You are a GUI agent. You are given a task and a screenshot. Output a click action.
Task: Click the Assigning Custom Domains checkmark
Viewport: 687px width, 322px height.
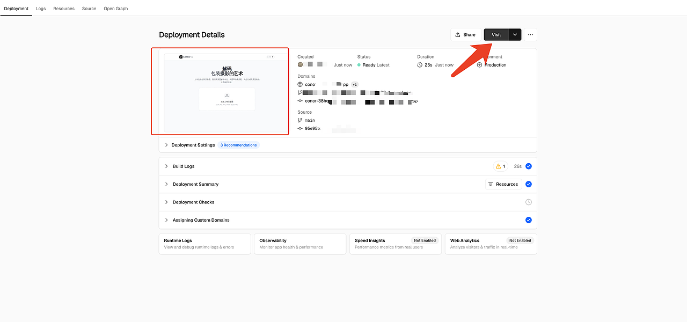(529, 220)
